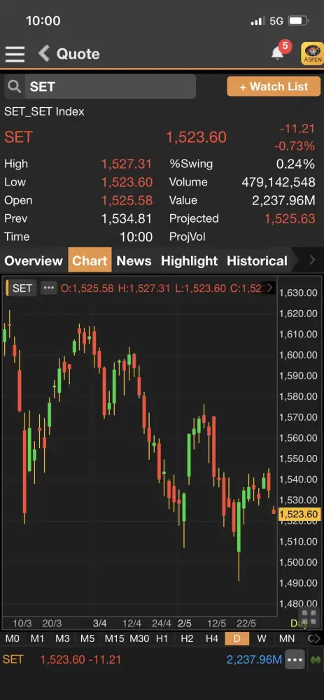Select the W weekly timeframe
This screenshot has width=324, height=700.
(x=262, y=639)
